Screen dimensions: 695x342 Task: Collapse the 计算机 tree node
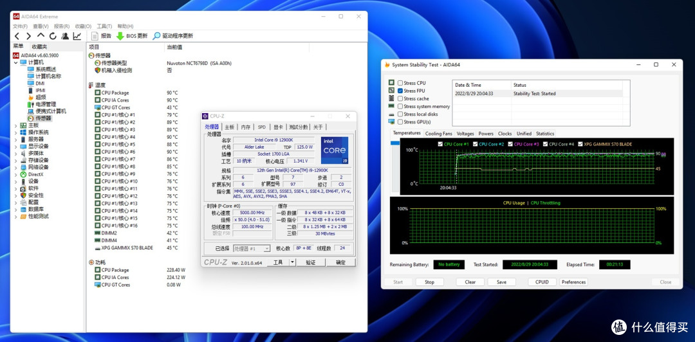click(x=16, y=62)
